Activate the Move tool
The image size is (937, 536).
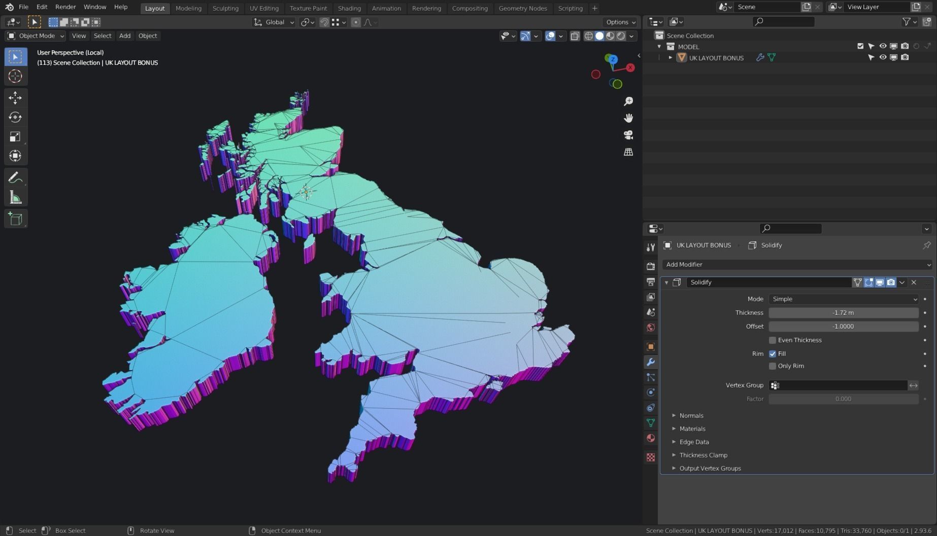pos(15,97)
